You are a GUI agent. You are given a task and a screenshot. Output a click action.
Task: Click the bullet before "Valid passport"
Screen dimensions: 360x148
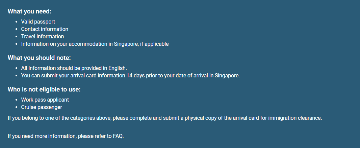[17, 22]
